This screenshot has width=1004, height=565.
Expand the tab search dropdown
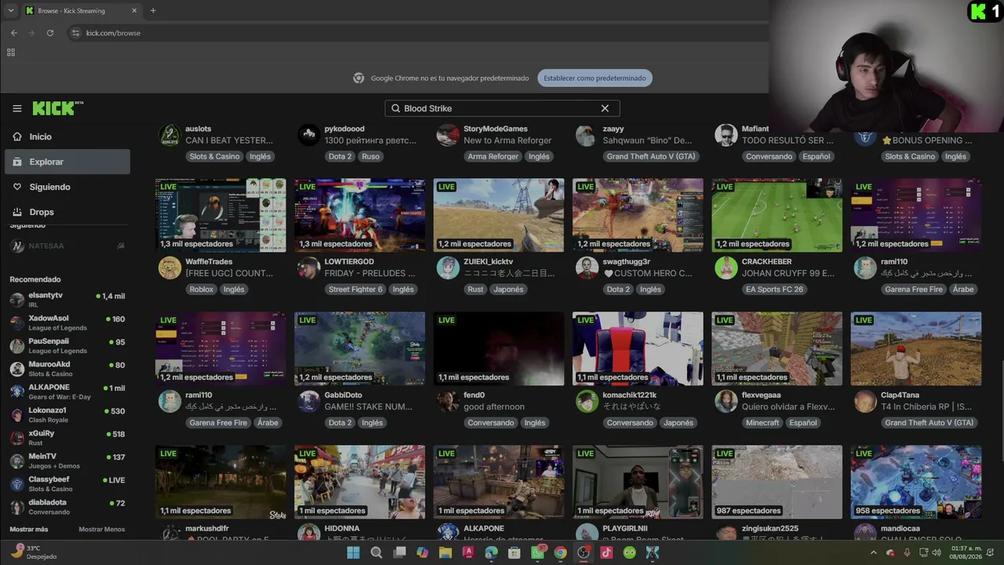coord(10,11)
